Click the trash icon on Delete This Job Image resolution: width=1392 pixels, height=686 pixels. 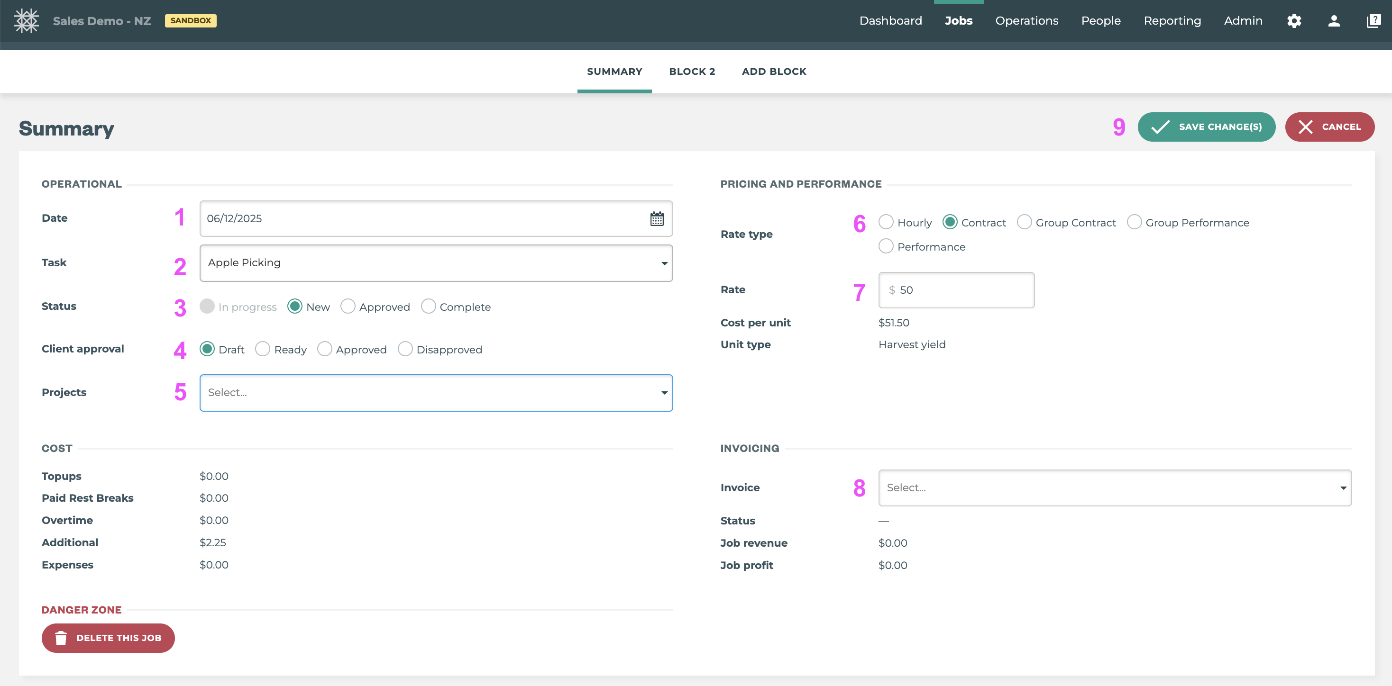[x=61, y=638]
